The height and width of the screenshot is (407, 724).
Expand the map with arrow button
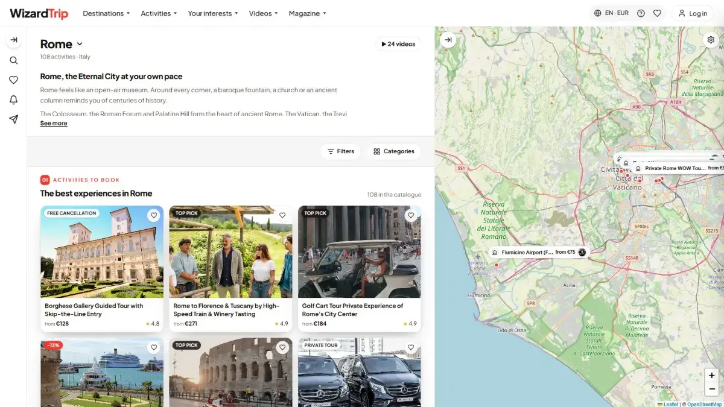click(448, 40)
